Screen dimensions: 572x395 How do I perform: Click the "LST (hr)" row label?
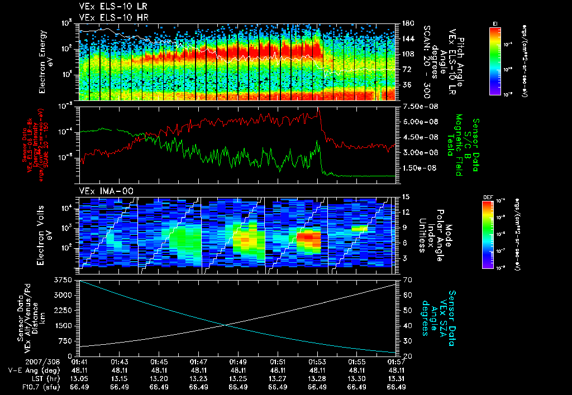[x=45, y=379]
